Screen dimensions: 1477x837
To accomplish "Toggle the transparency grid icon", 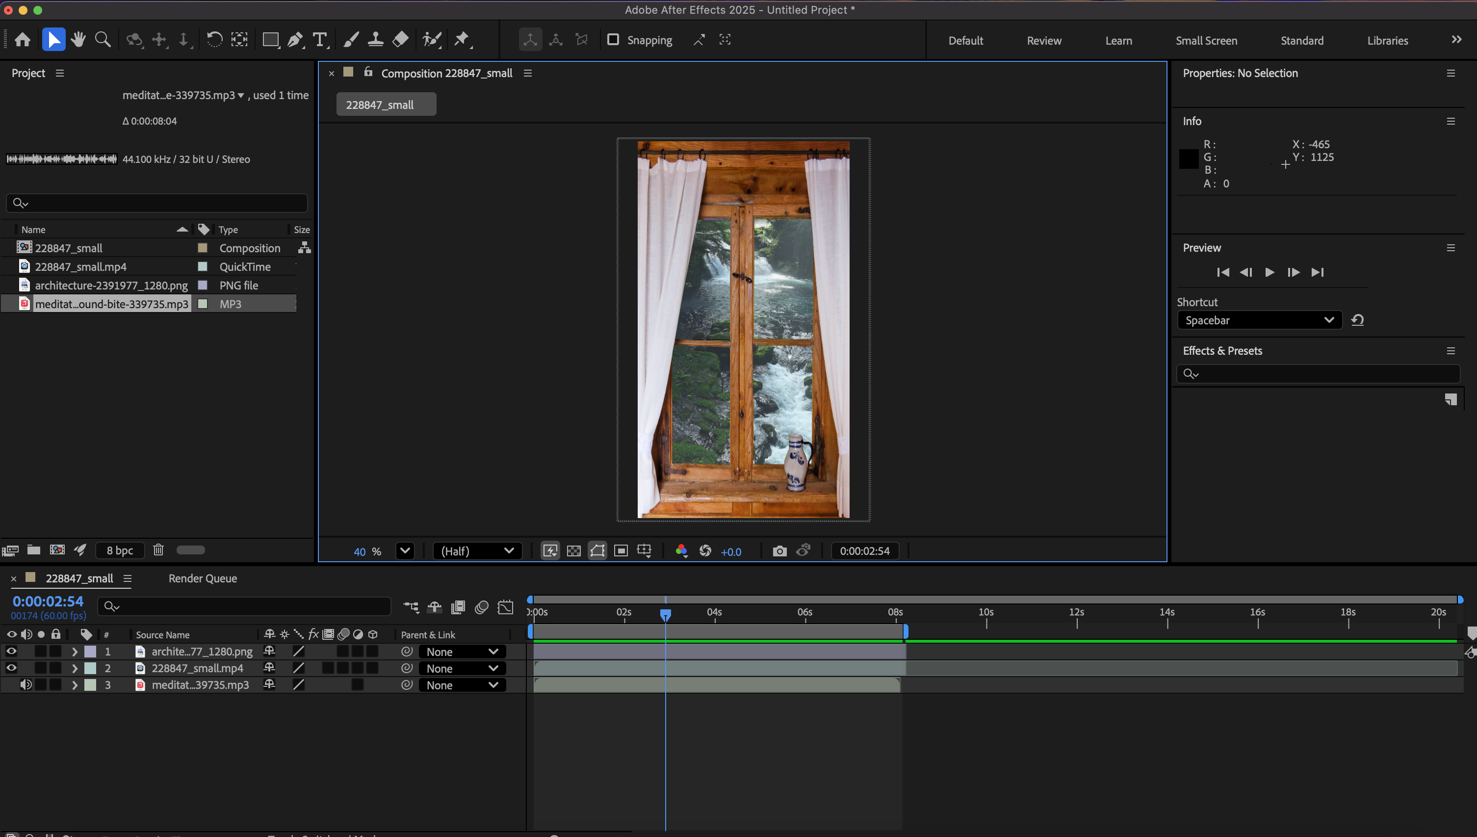I will 573,550.
